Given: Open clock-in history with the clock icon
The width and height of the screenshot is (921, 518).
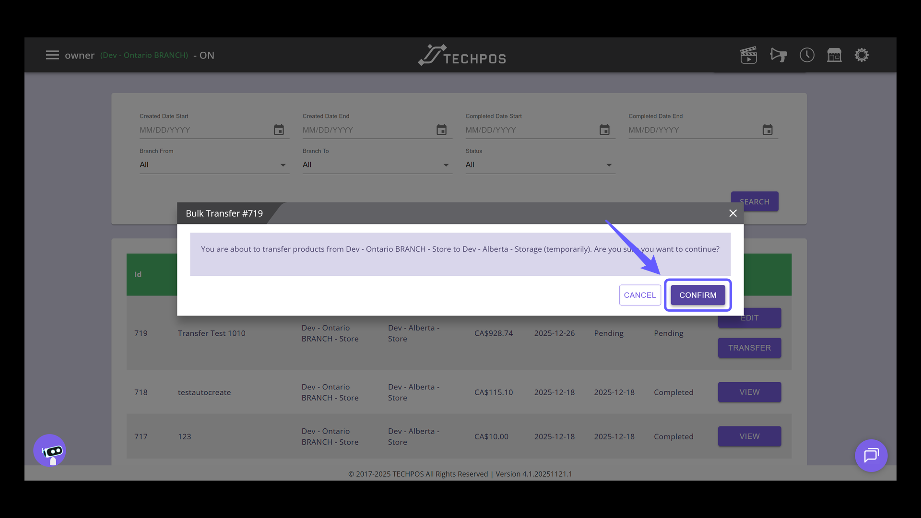Looking at the screenshot, I should 807,55.
